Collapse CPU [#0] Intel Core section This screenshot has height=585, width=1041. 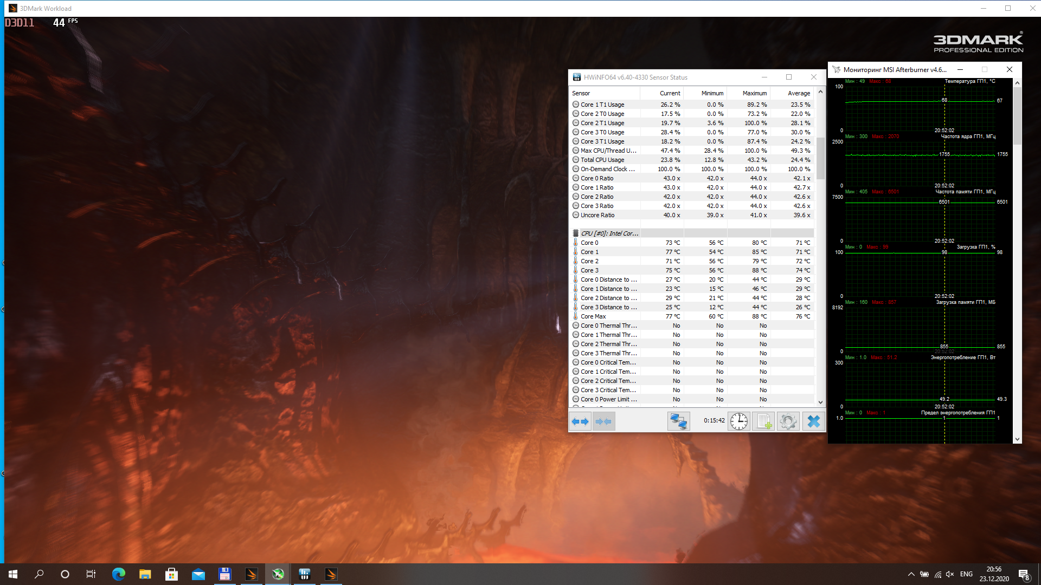point(609,233)
